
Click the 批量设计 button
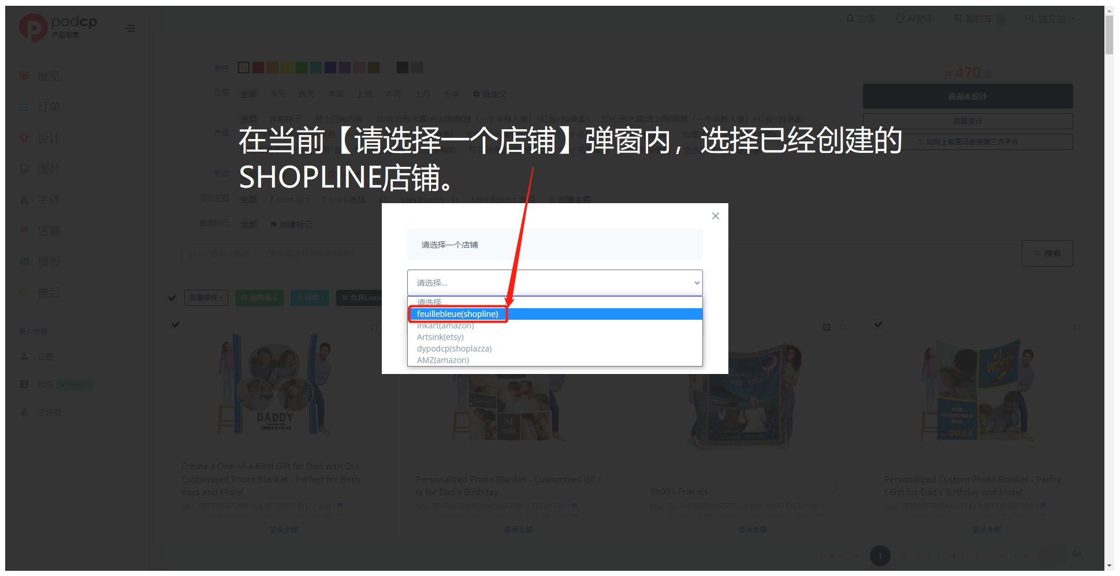pos(968,121)
